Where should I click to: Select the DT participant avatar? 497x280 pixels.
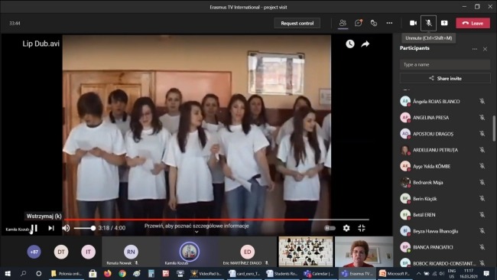[x=61, y=252]
